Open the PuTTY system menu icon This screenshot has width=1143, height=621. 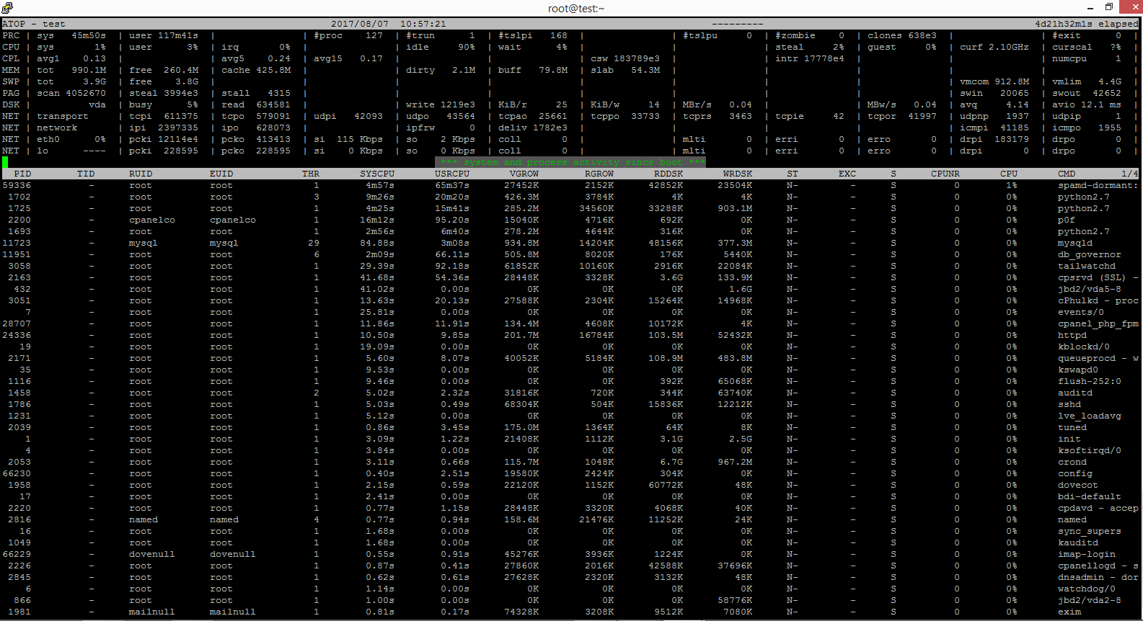[7, 8]
